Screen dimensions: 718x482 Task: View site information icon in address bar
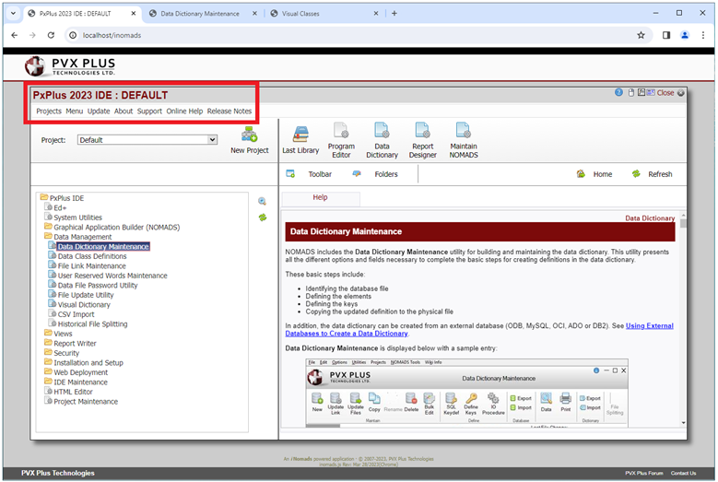pyautogui.click(x=73, y=35)
